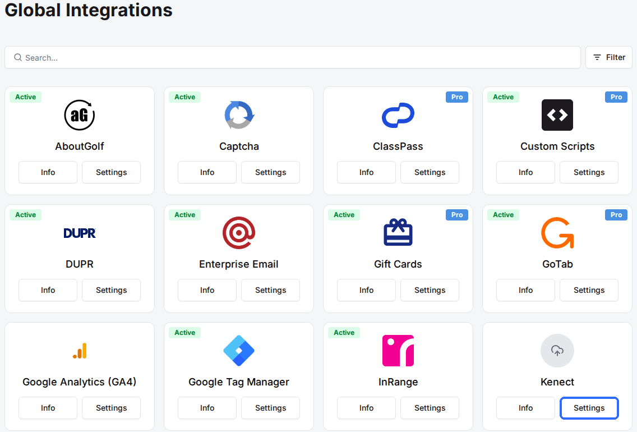Open Custom Scripts Settings

click(589, 172)
